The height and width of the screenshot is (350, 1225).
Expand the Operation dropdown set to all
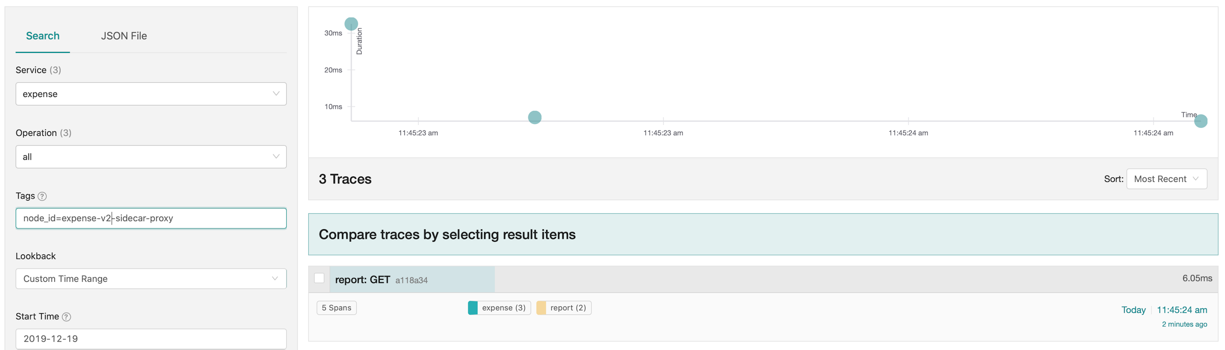151,157
